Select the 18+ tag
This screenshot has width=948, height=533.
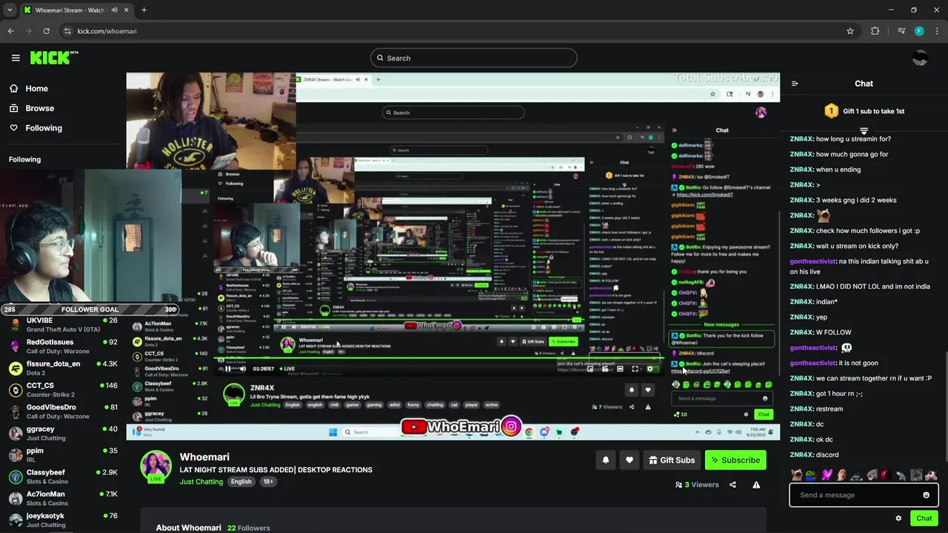point(268,481)
